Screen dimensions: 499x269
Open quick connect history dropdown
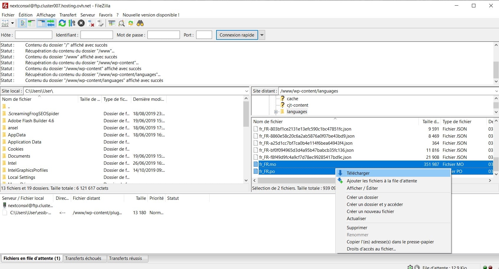click(x=262, y=35)
